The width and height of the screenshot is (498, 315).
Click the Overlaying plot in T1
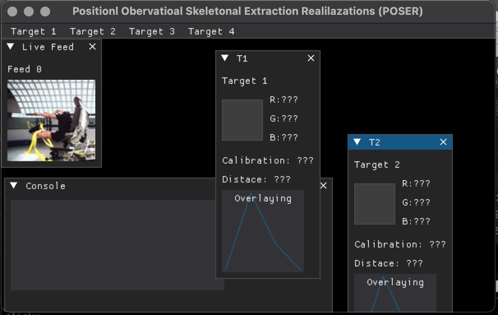pos(263,234)
